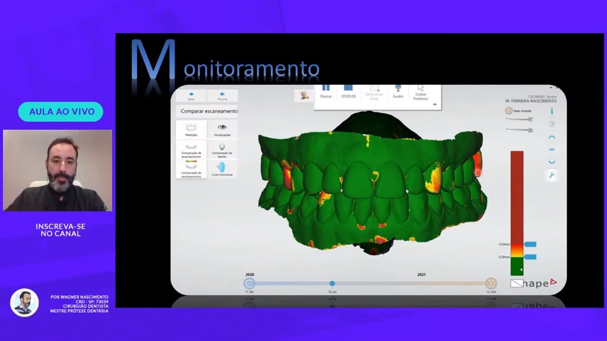Advance with the Próxima arrow
Screen dimensions: 607x341
pyautogui.click(x=222, y=96)
